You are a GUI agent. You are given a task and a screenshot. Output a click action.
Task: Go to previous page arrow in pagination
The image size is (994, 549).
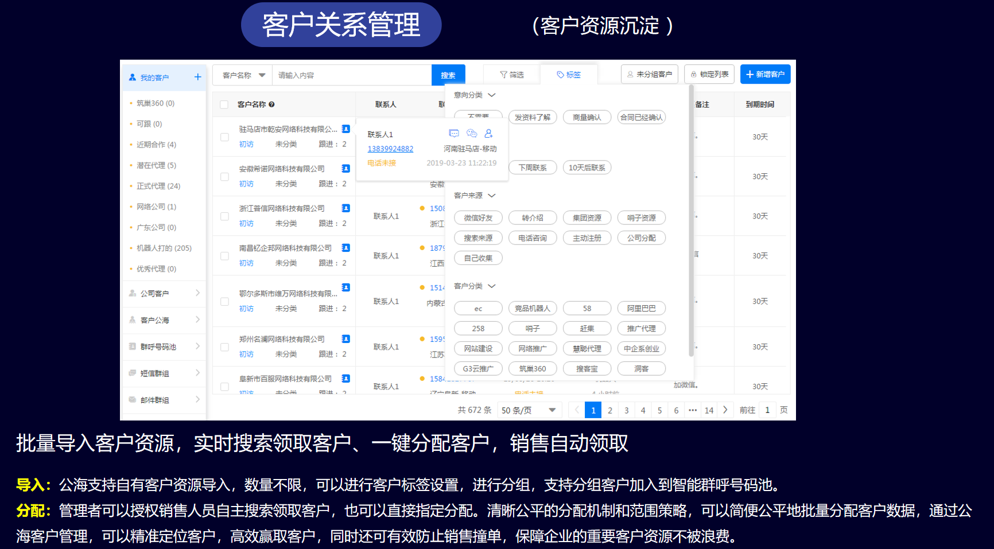tap(577, 410)
